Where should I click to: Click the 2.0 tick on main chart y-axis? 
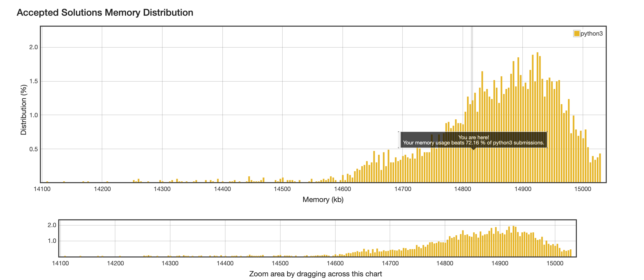click(x=34, y=47)
